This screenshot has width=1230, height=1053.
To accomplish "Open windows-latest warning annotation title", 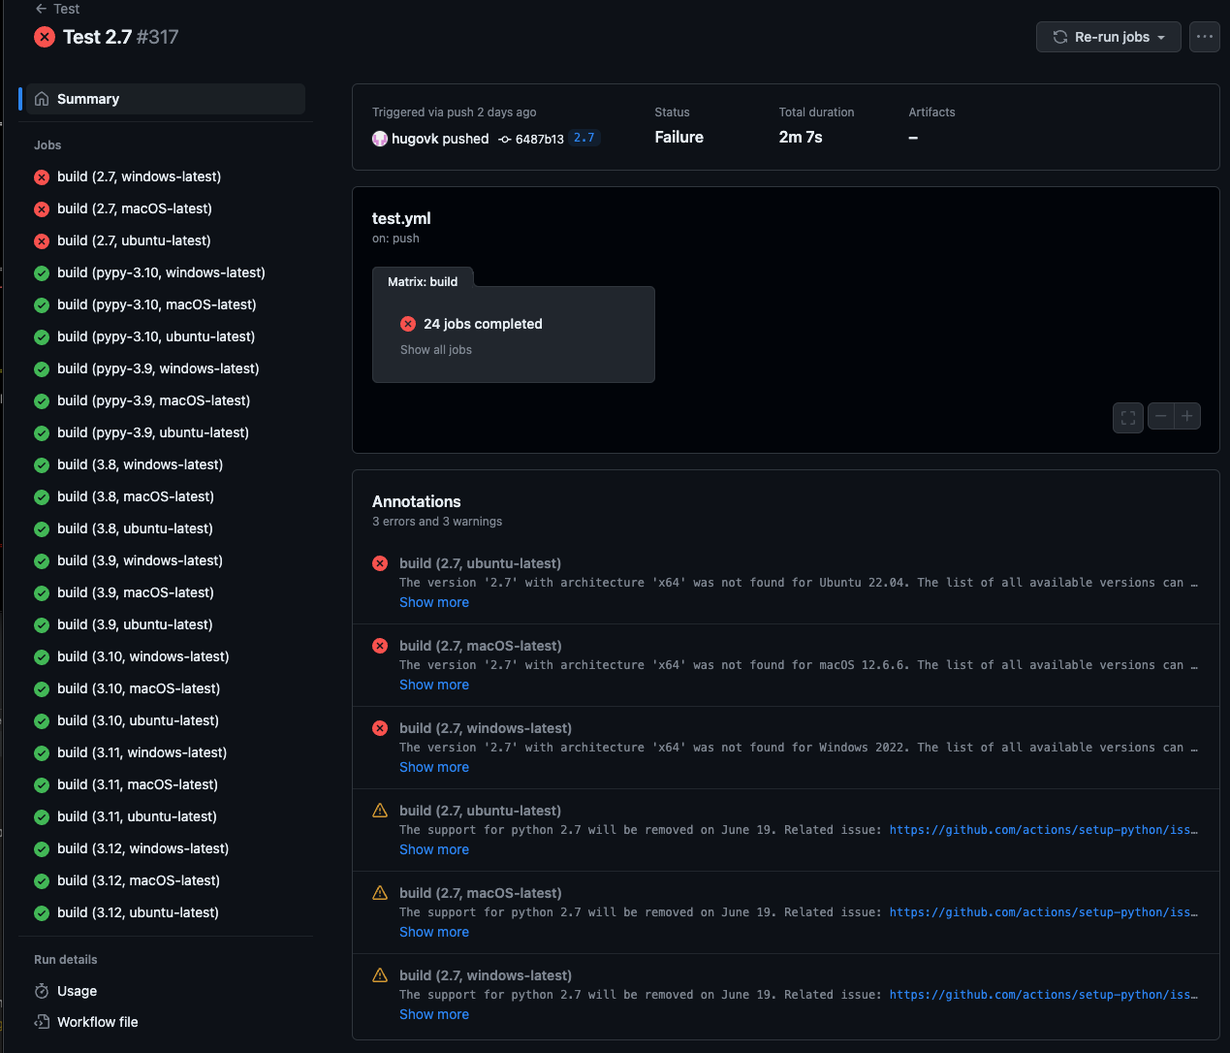I will click(486, 975).
